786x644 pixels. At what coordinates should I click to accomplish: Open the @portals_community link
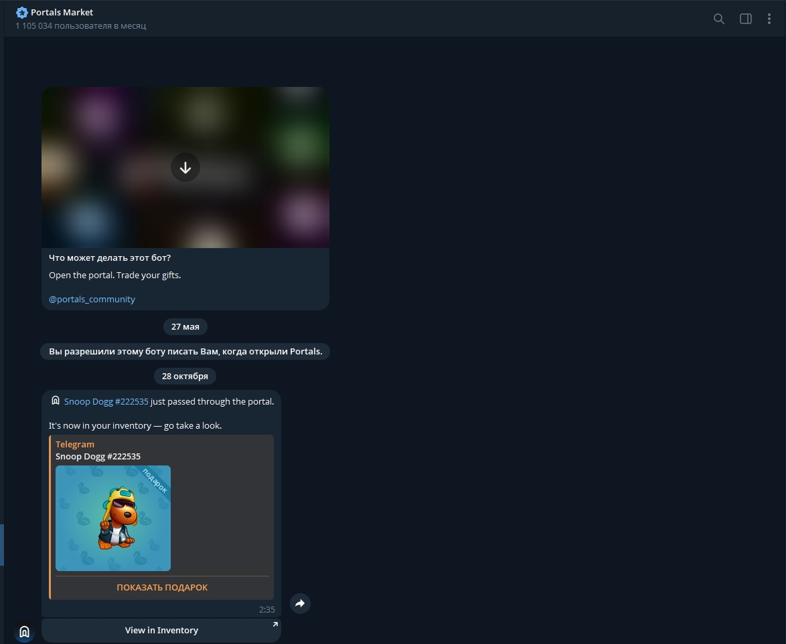92,299
